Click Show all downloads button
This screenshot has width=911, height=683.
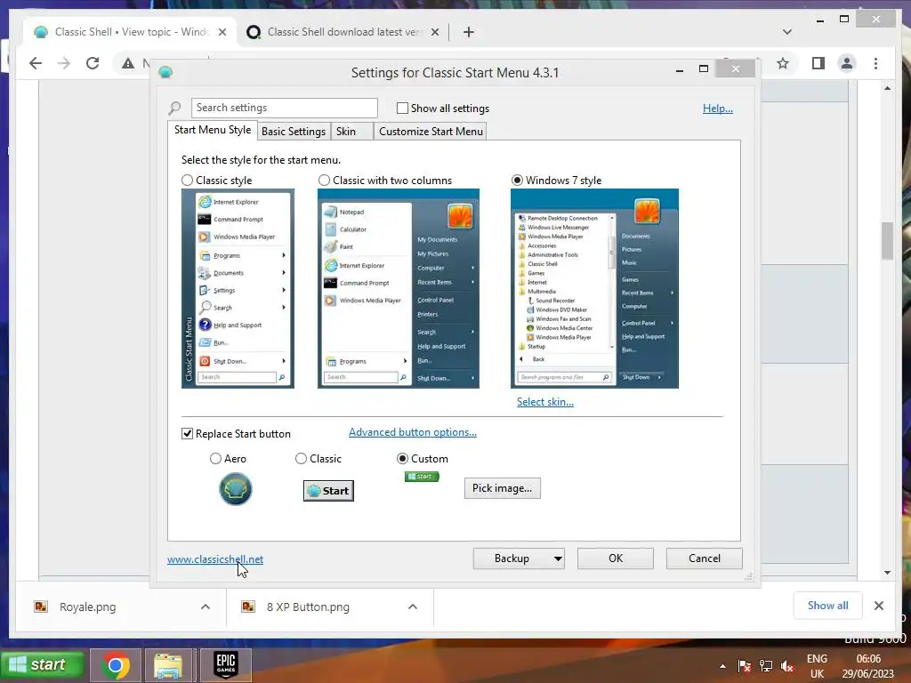(827, 606)
